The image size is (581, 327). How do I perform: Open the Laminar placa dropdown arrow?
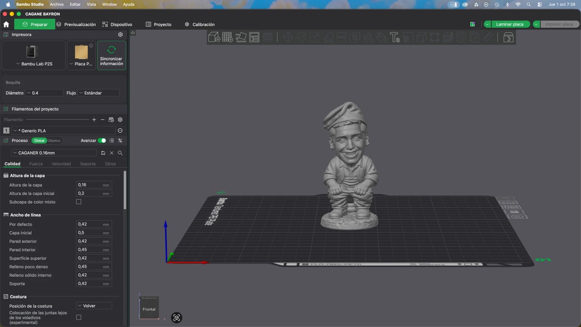click(x=487, y=24)
